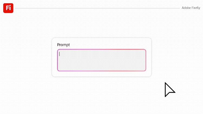Screen dimensions: 203x114
Task: Click the large black arrow pointer graphic
Action: click(169, 90)
